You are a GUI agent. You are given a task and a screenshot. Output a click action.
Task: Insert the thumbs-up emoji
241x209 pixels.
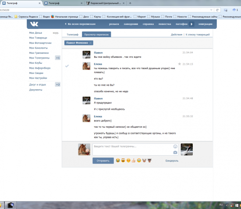(134, 160)
